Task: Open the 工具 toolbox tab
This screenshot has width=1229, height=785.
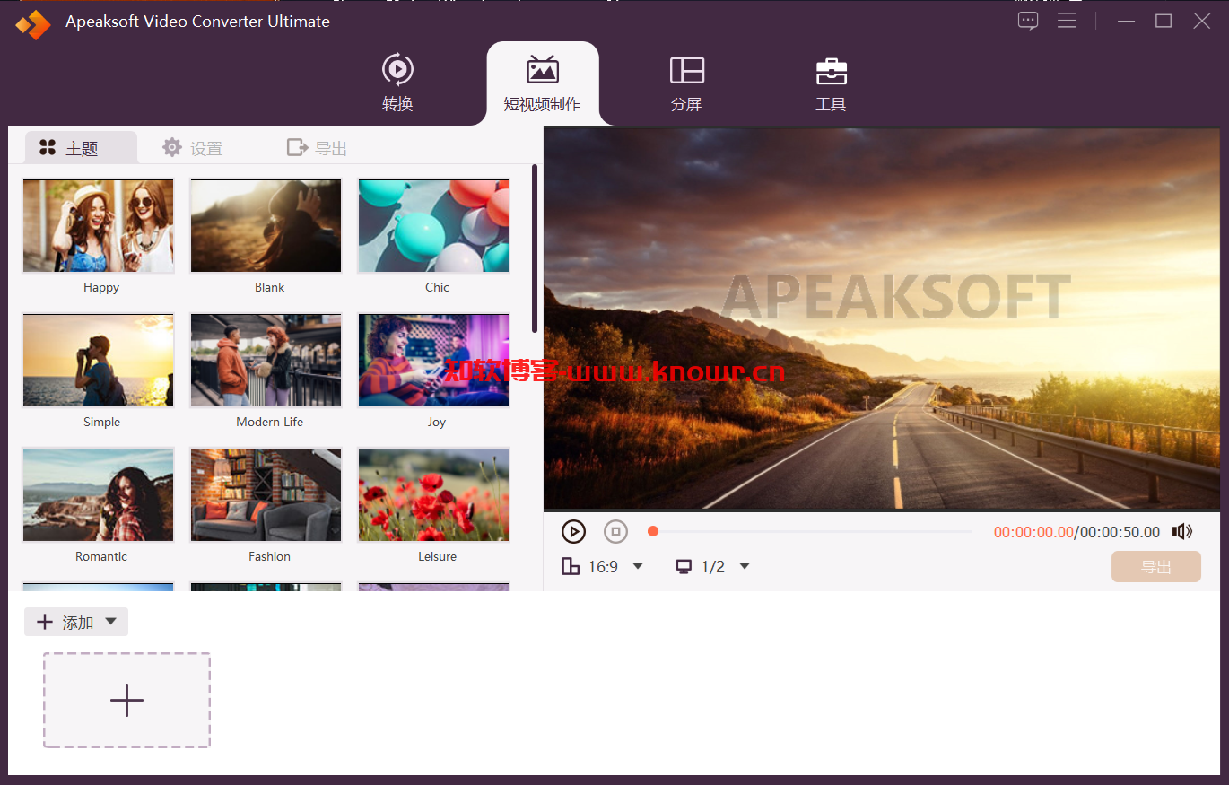Action: click(x=831, y=83)
